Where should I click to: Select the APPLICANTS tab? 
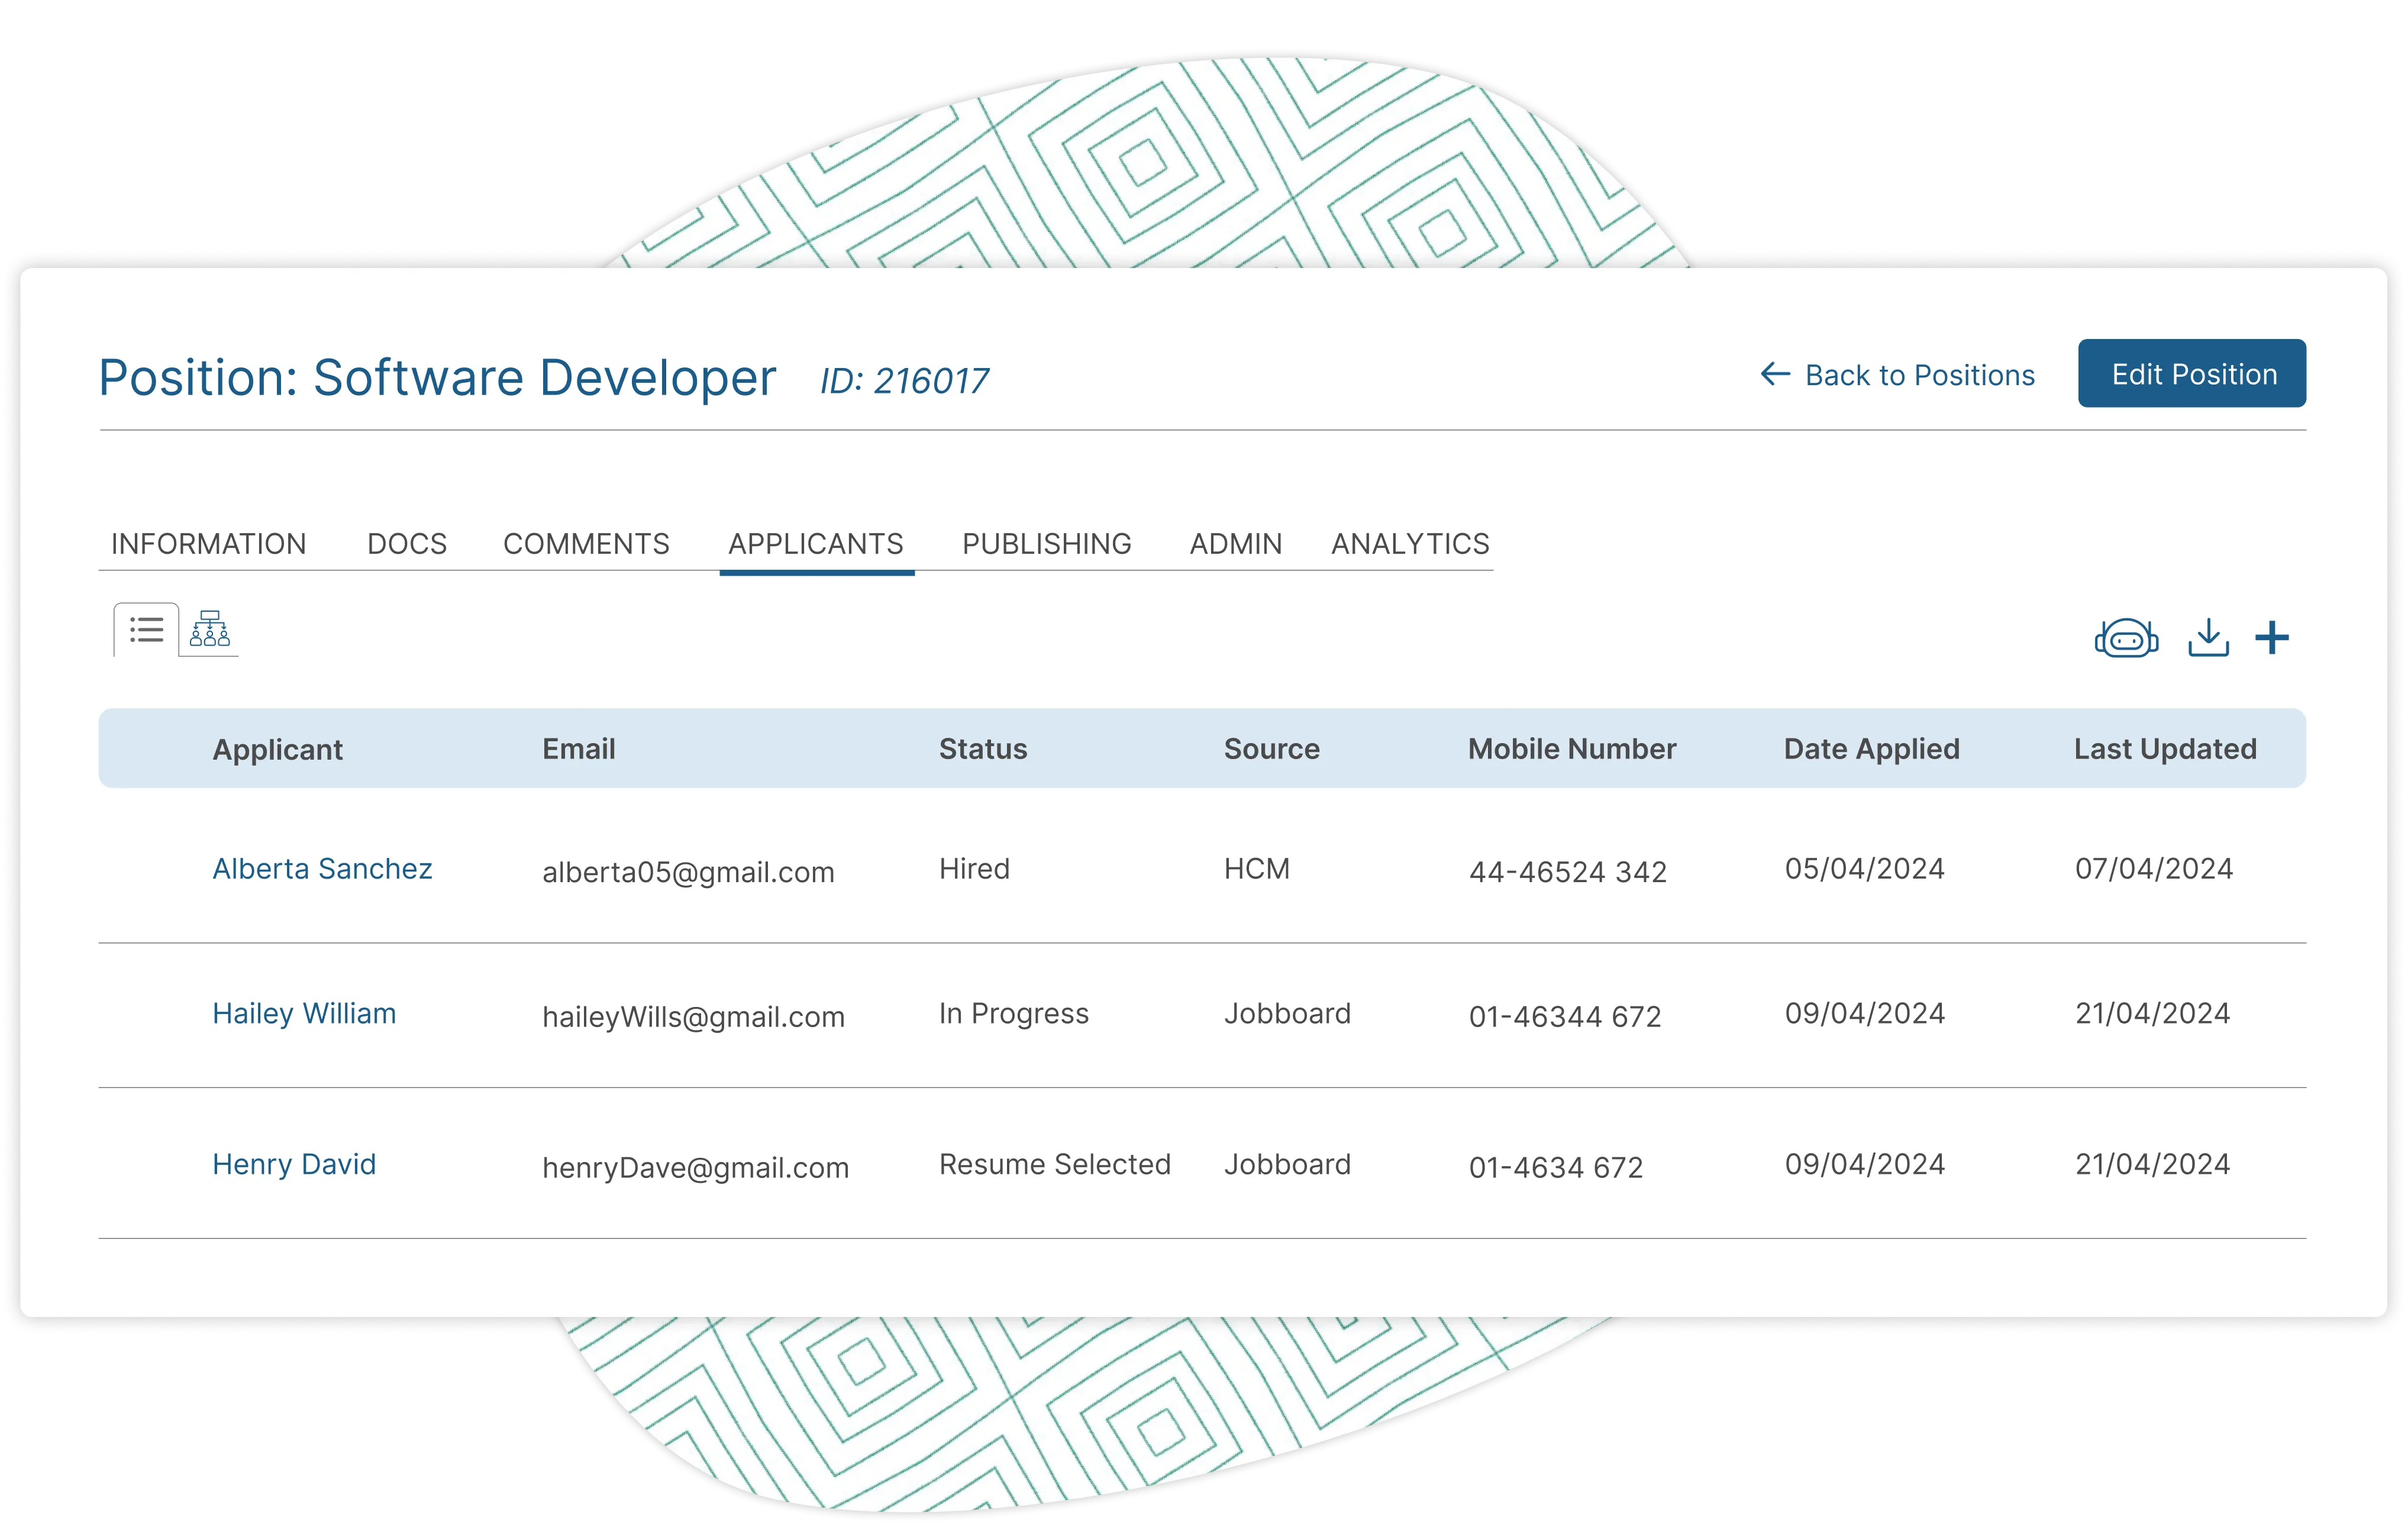pyautogui.click(x=816, y=544)
